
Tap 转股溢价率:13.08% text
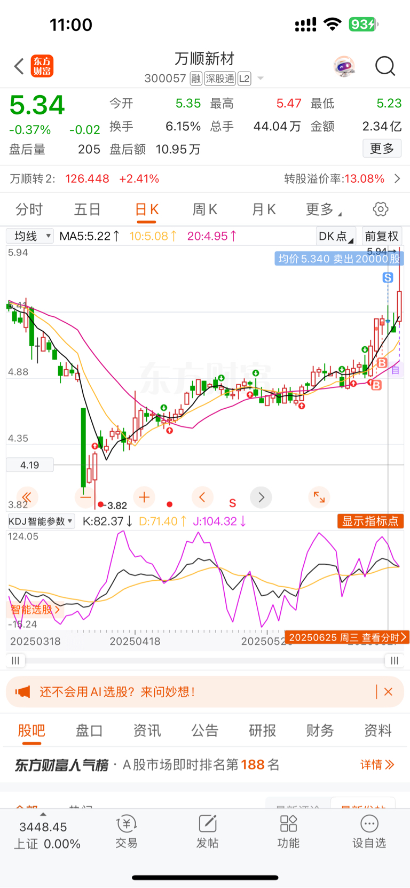[x=334, y=179]
